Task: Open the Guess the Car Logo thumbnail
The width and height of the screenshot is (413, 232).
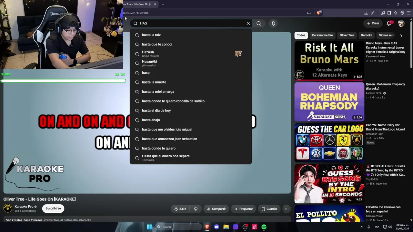Action: point(329,143)
